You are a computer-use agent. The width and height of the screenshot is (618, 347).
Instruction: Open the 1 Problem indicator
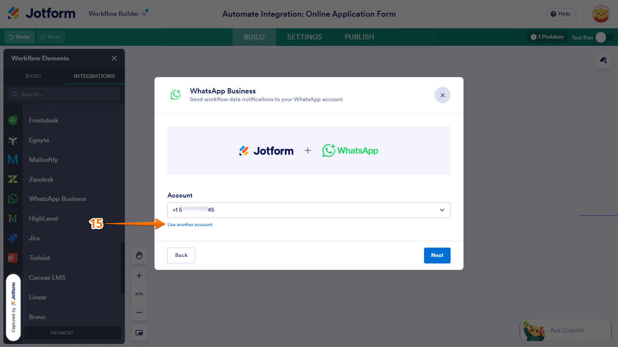[x=547, y=37]
